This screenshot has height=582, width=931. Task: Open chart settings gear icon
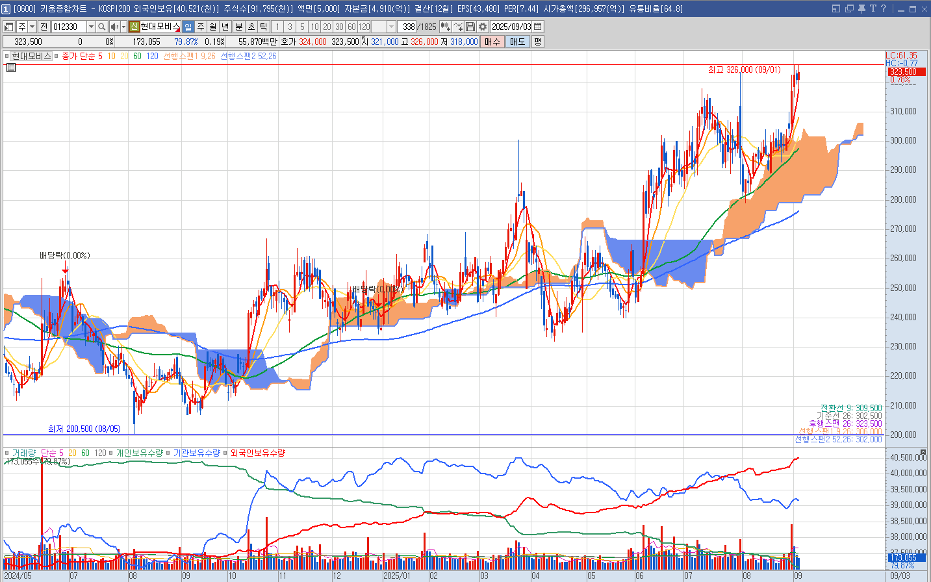tap(483, 27)
